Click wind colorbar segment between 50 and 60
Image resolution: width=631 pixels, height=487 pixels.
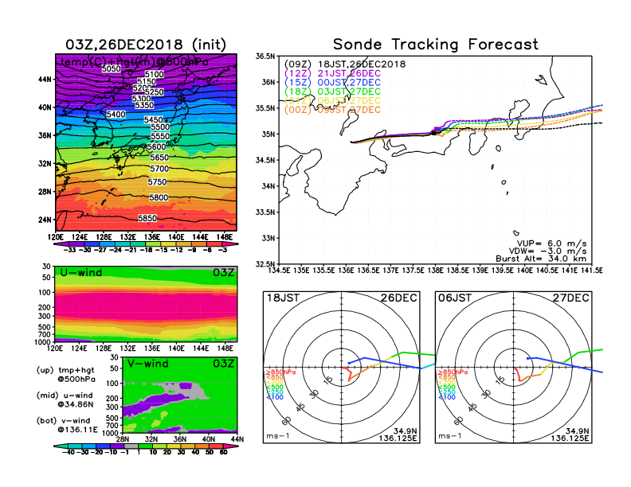tap(216, 446)
